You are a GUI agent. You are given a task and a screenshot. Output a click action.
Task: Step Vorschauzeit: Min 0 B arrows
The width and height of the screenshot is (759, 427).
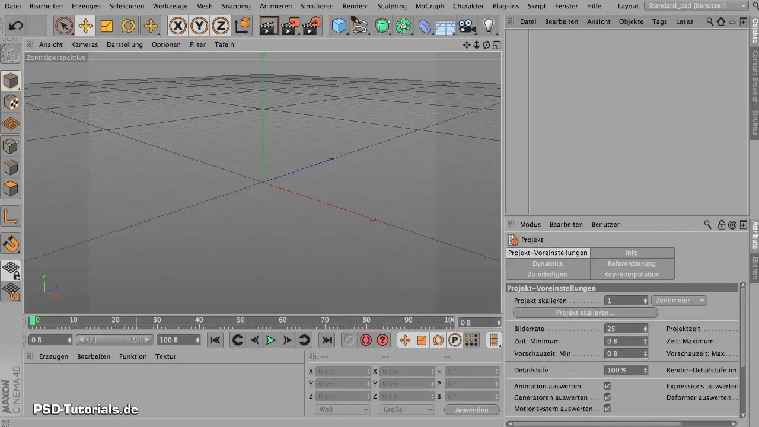coord(645,353)
